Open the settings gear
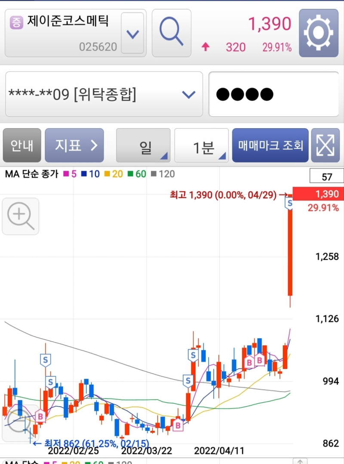 point(319,32)
